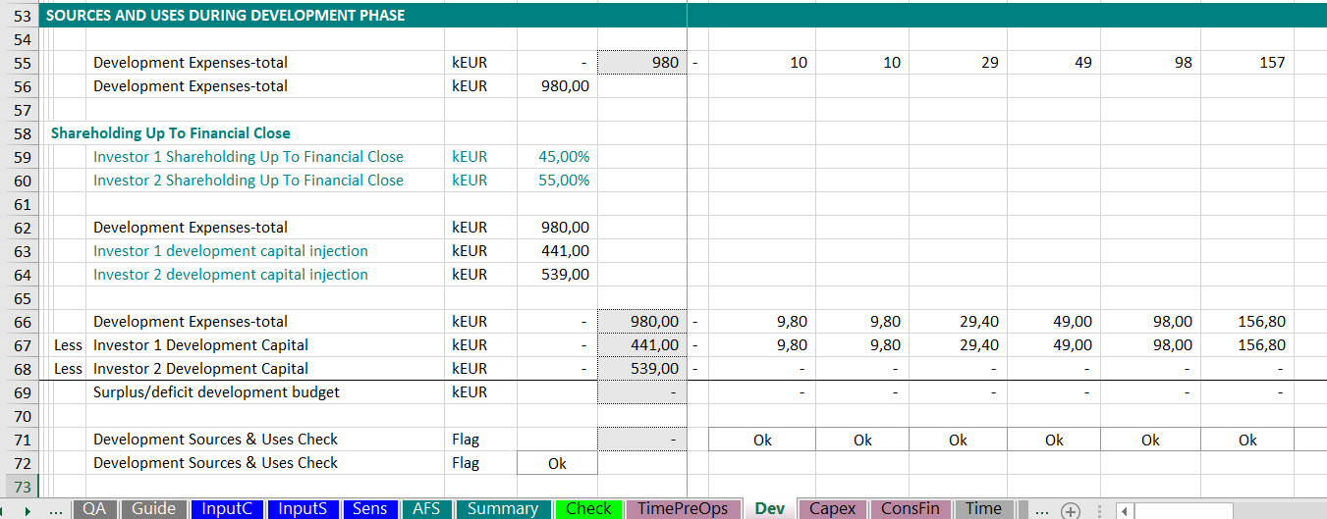Select the grey 980 total cell in row 55
The height and width of the screenshot is (519, 1327).
click(641, 63)
